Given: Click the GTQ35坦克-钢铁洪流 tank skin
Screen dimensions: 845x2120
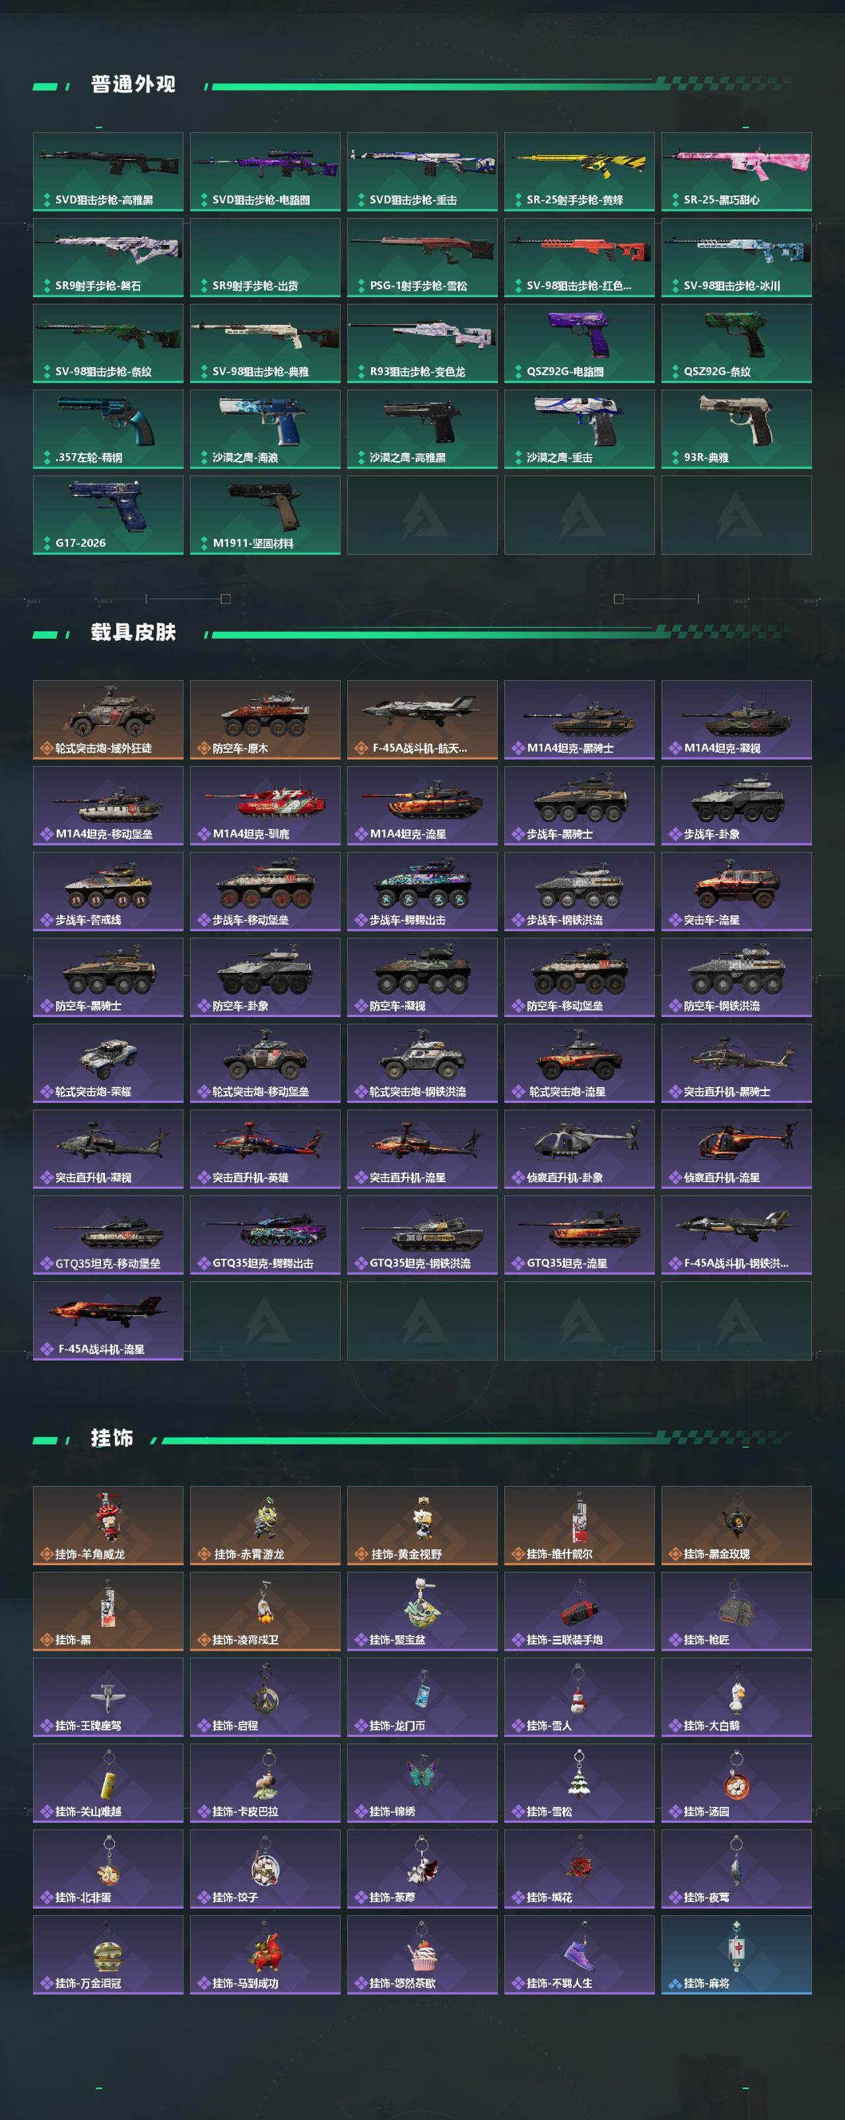Looking at the screenshot, I should coord(422,1234).
